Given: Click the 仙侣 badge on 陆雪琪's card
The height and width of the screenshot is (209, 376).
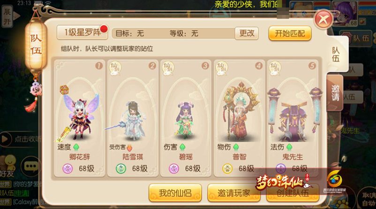Looking at the screenshot, I should [x=115, y=68].
